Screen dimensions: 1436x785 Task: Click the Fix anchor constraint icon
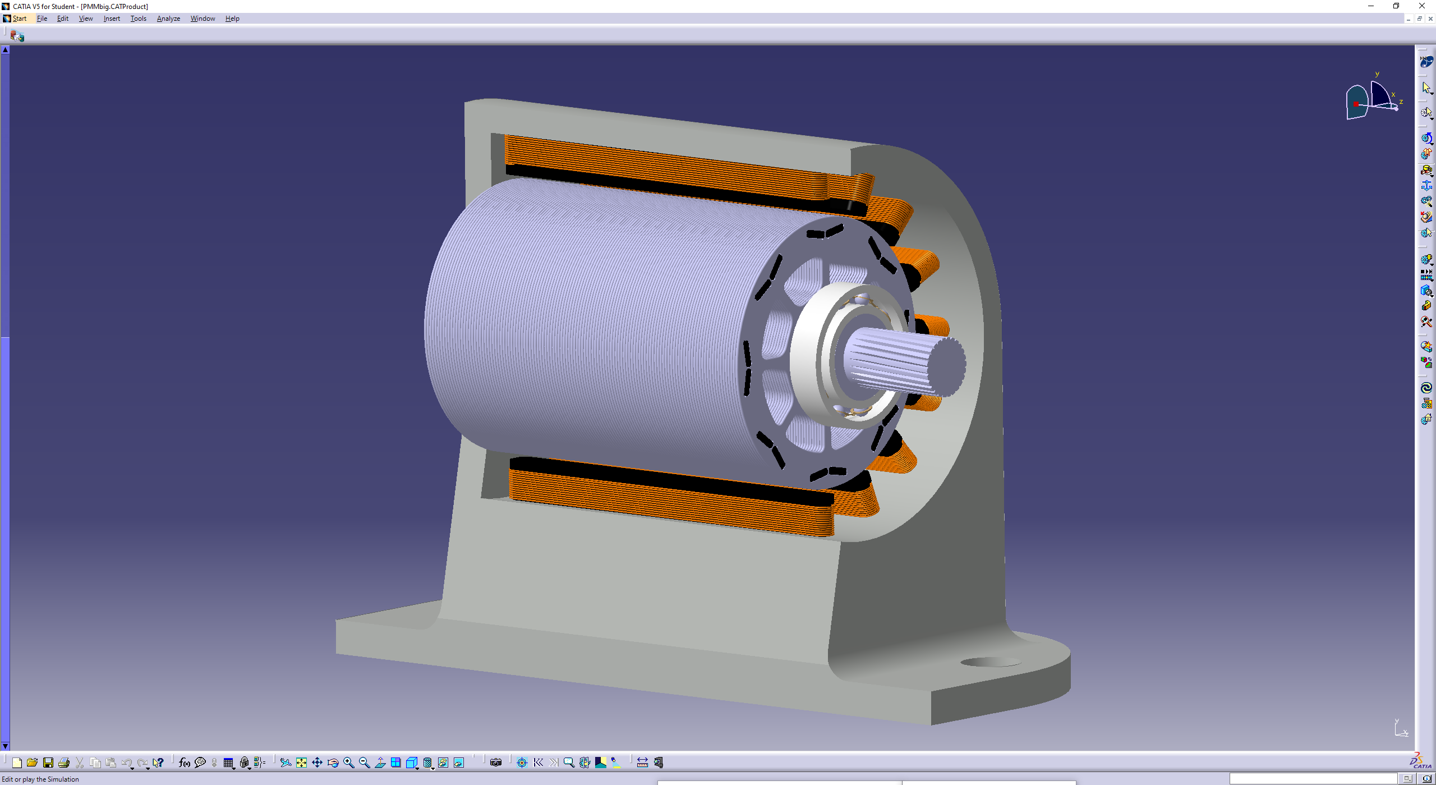[x=1426, y=186]
